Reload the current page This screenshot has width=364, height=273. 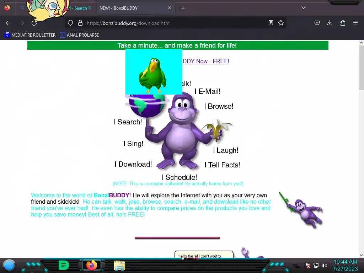(34, 23)
